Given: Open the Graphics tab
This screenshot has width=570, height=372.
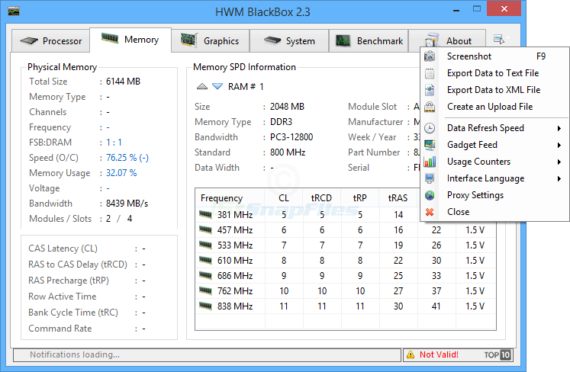Looking at the screenshot, I should pyautogui.click(x=210, y=40).
